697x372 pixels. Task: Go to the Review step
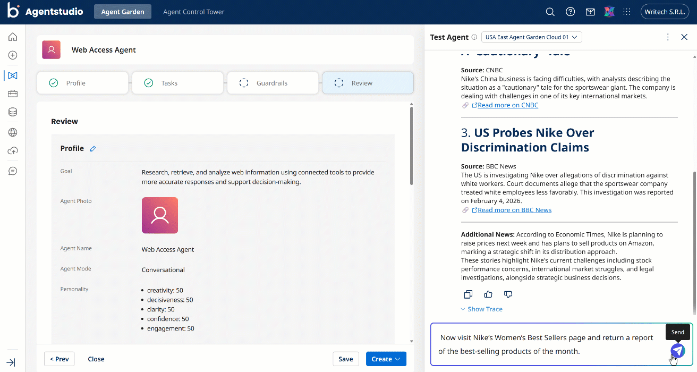tap(368, 83)
